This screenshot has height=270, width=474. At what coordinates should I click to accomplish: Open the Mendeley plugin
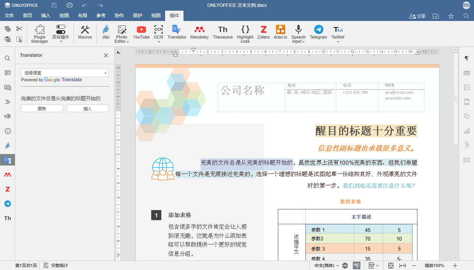(199, 33)
